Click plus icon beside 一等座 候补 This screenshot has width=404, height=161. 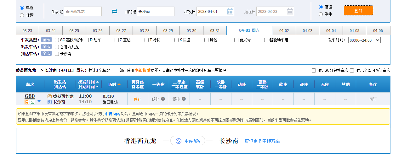(163, 99)
